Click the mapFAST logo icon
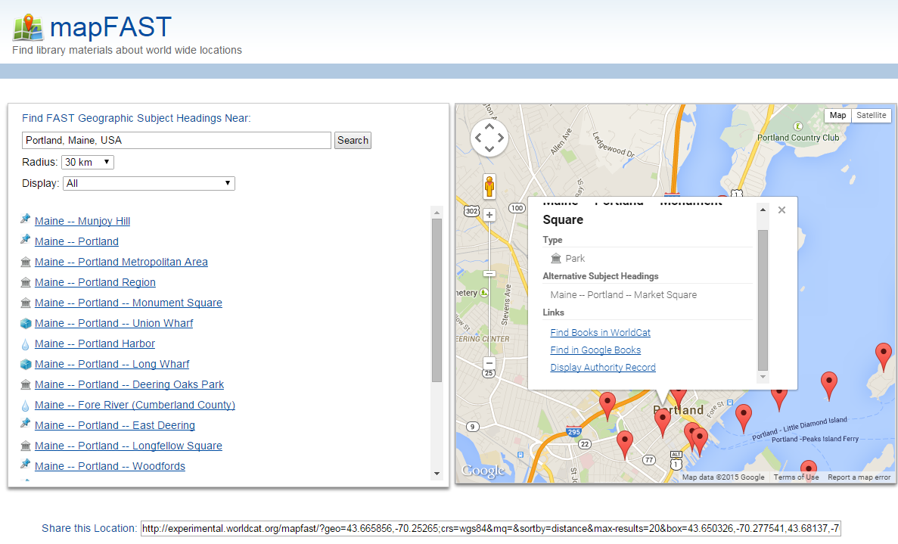 pos(28,27)
